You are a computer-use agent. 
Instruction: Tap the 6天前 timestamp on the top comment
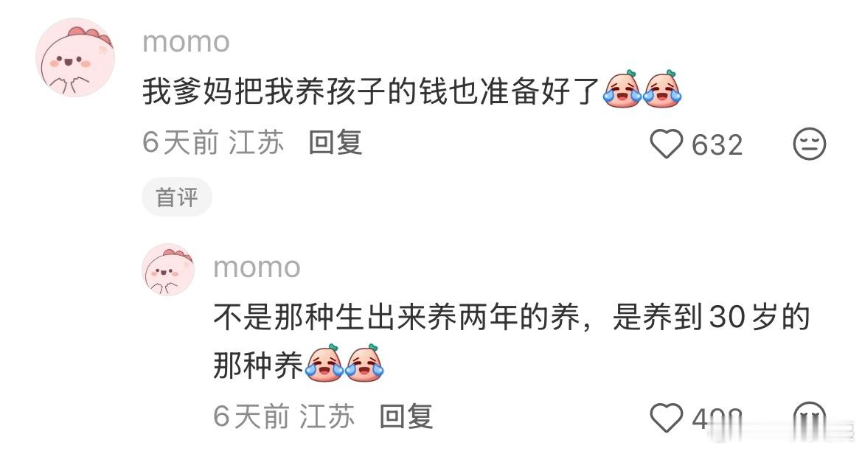(181, 143)
